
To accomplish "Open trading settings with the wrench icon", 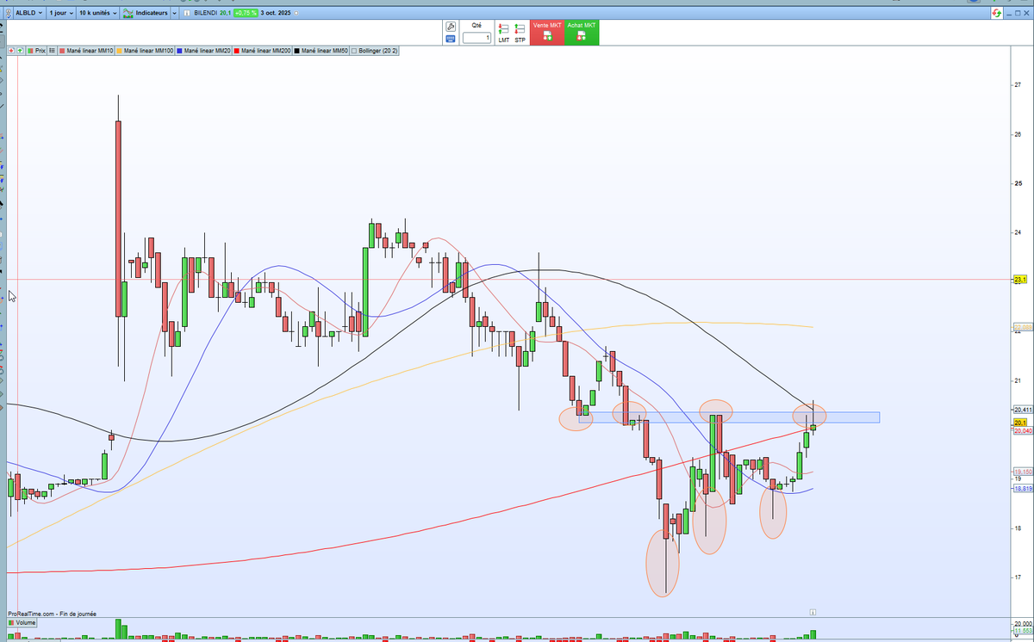I will pos(451,27).
